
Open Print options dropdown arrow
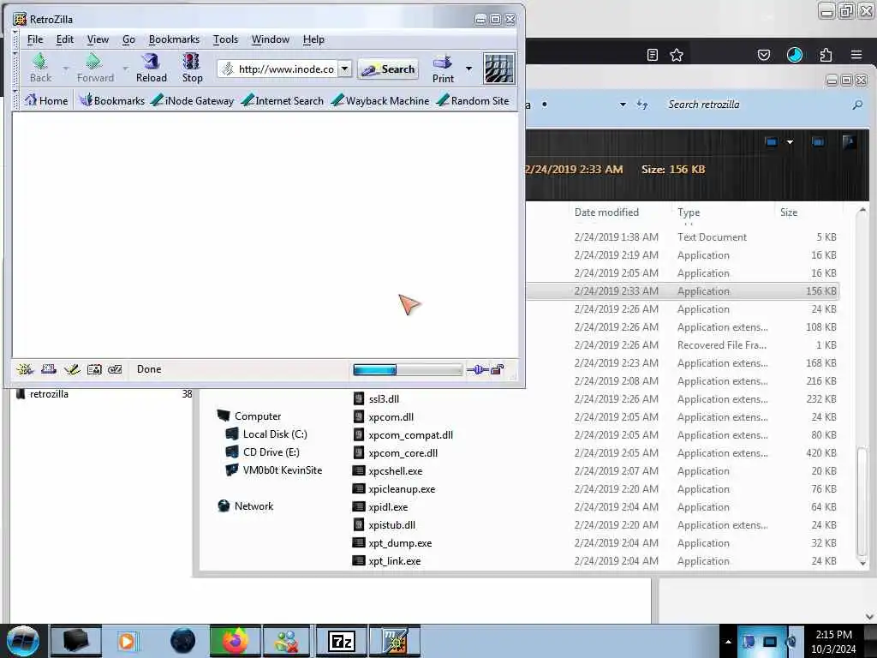click(x=468, y=69)
